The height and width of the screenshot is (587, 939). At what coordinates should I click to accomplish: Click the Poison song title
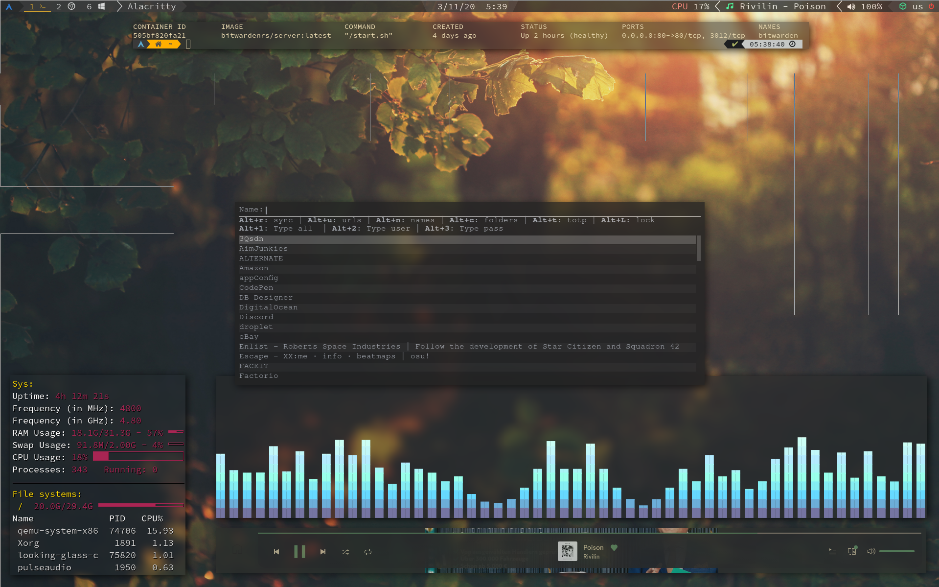(x=593, y=547)
